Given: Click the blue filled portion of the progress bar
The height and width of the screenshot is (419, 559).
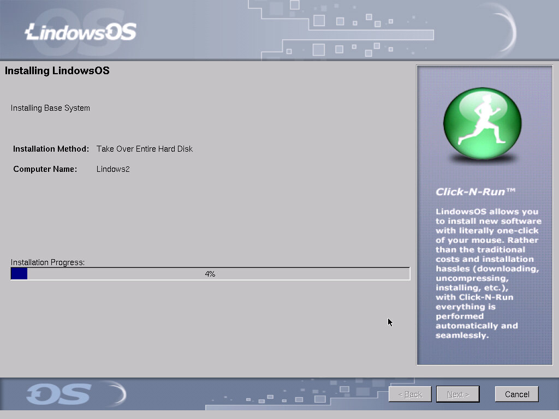Looking at the screenshot, I should coord(19,274).
